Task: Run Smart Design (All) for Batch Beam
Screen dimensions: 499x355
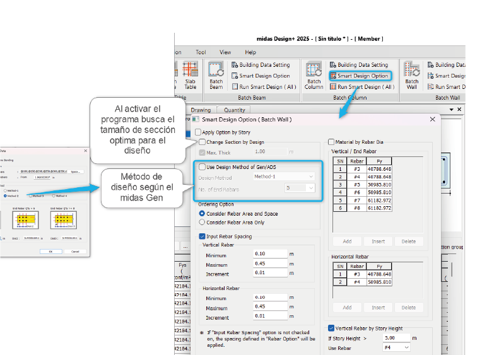Action: (263, 87)
